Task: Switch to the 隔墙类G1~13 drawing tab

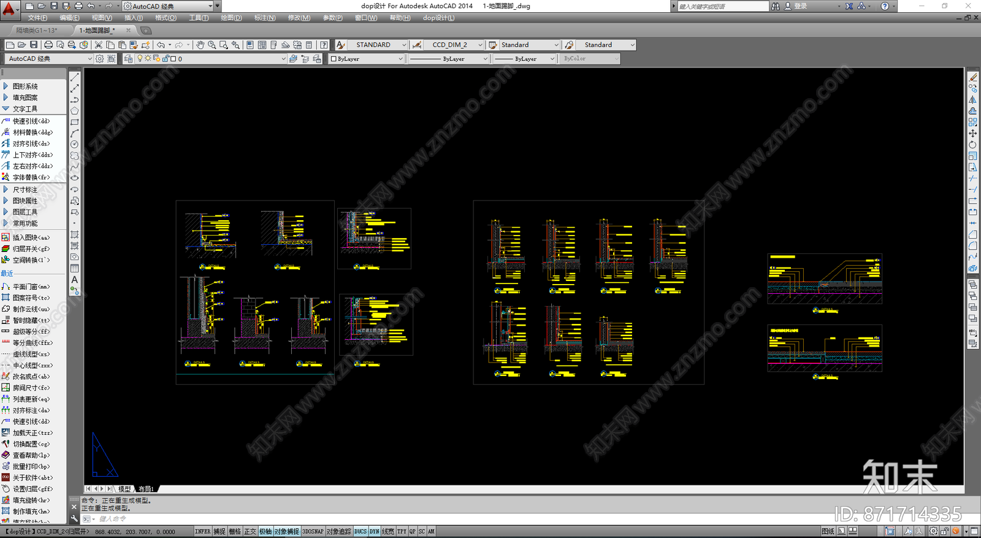Action: click(x=37, y=30)
